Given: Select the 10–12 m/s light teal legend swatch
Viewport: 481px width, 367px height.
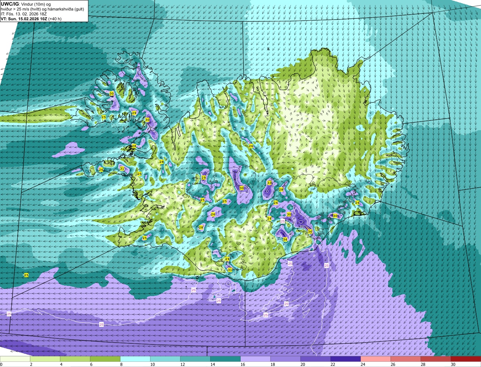Looking at the screenshot, I should (x=165, y=359).
